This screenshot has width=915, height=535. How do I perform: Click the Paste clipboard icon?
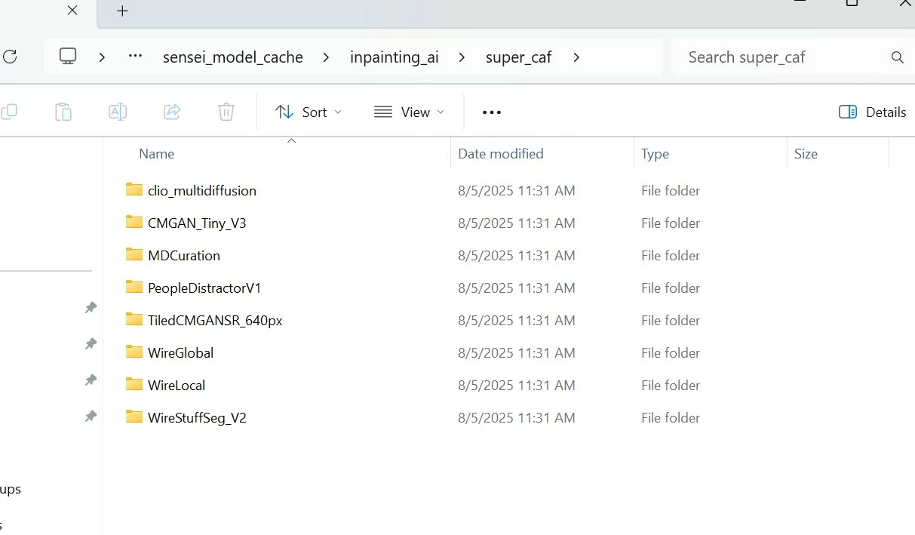63,112
